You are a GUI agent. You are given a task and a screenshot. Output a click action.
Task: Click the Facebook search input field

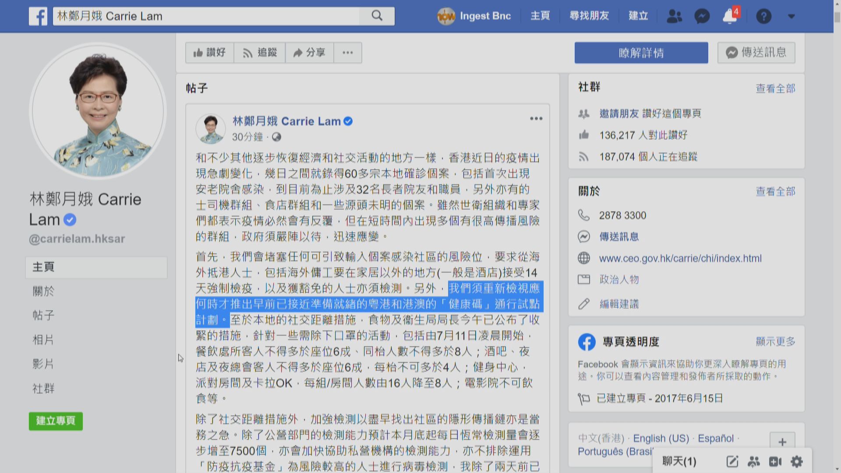[206, 16]
